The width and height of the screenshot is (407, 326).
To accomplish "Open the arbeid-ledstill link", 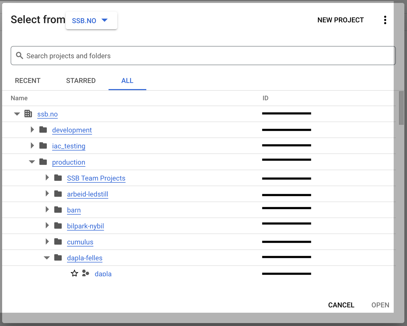I will 88,194.
